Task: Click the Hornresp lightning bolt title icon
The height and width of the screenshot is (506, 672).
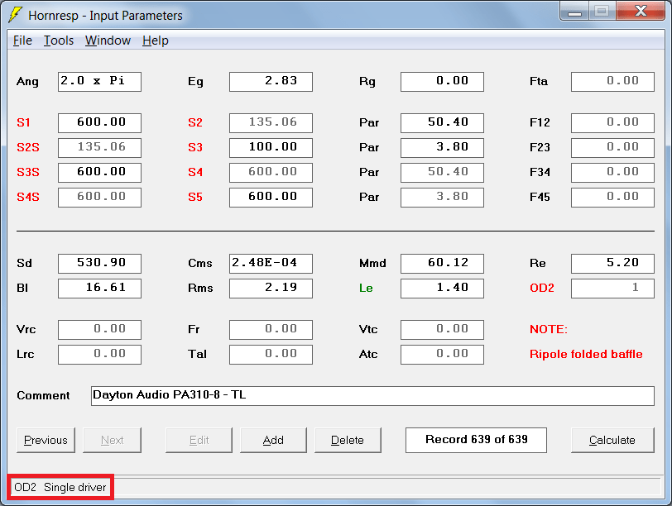Action: coord(16,15)
